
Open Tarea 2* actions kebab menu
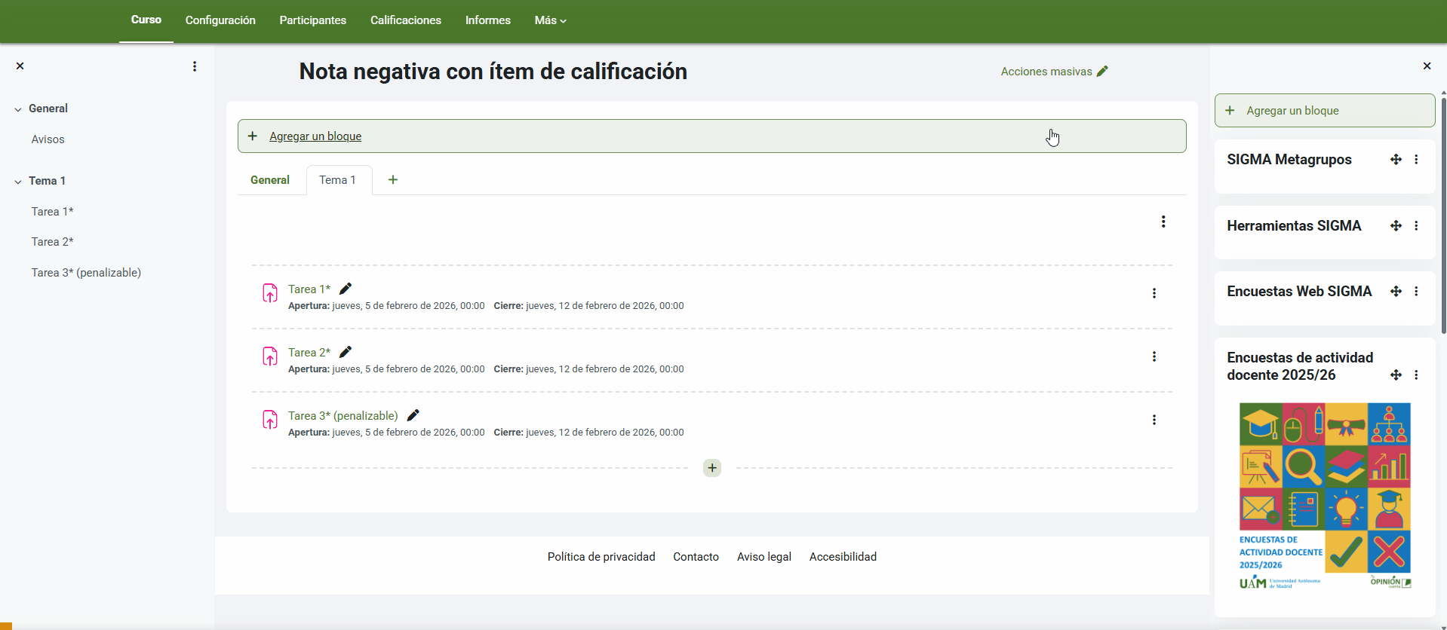pos(1154,357)
